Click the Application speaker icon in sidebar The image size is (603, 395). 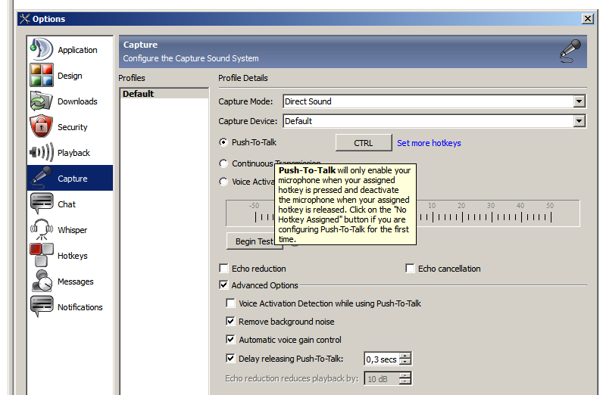(41, 49)
